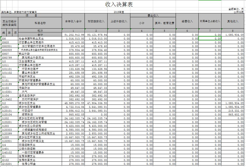Click the 其他收入 column header
246x167 pixels.
[233, 22]
